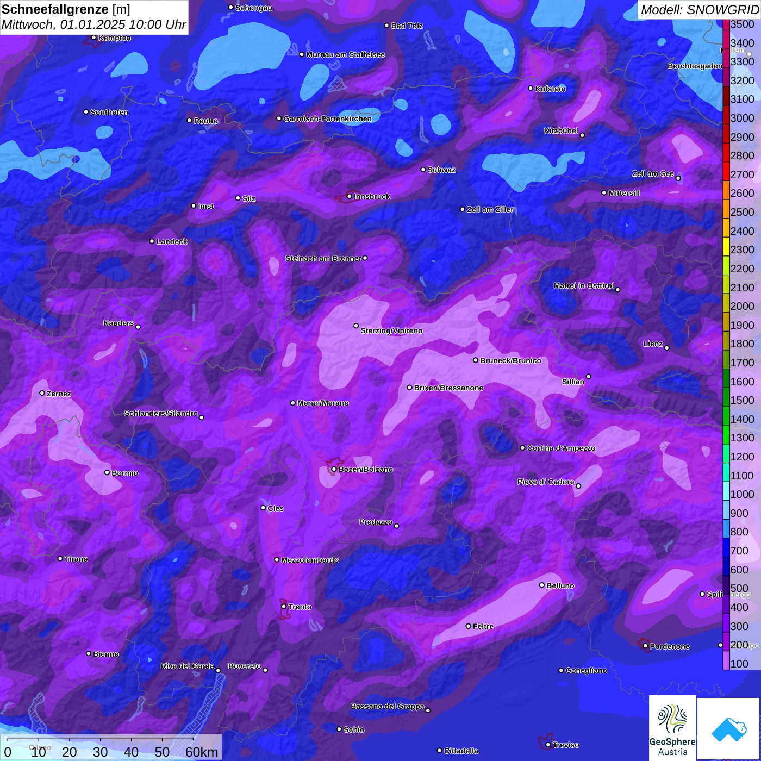Click the Schneefallgrenze [m] title
Screen dimensions: 761x761
[x=66, y=9]
